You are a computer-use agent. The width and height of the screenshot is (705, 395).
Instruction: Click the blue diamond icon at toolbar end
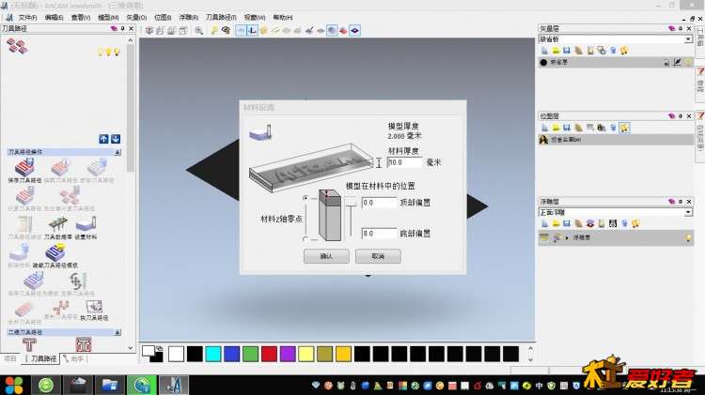[354, 31]
